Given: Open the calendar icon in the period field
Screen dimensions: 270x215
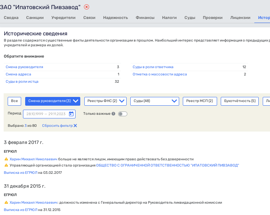Looking at the screenshot, I should (x=71, y=114).
